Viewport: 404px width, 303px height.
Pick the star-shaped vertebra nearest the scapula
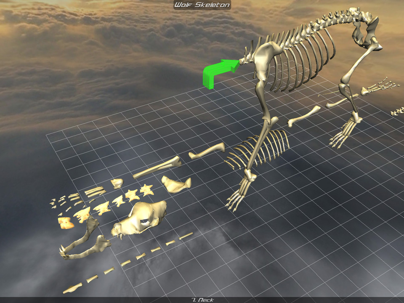pos(147,190)
